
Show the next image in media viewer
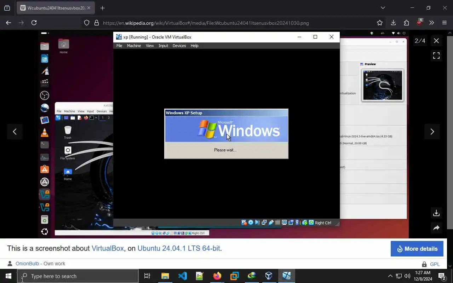(x=432, y=132)
